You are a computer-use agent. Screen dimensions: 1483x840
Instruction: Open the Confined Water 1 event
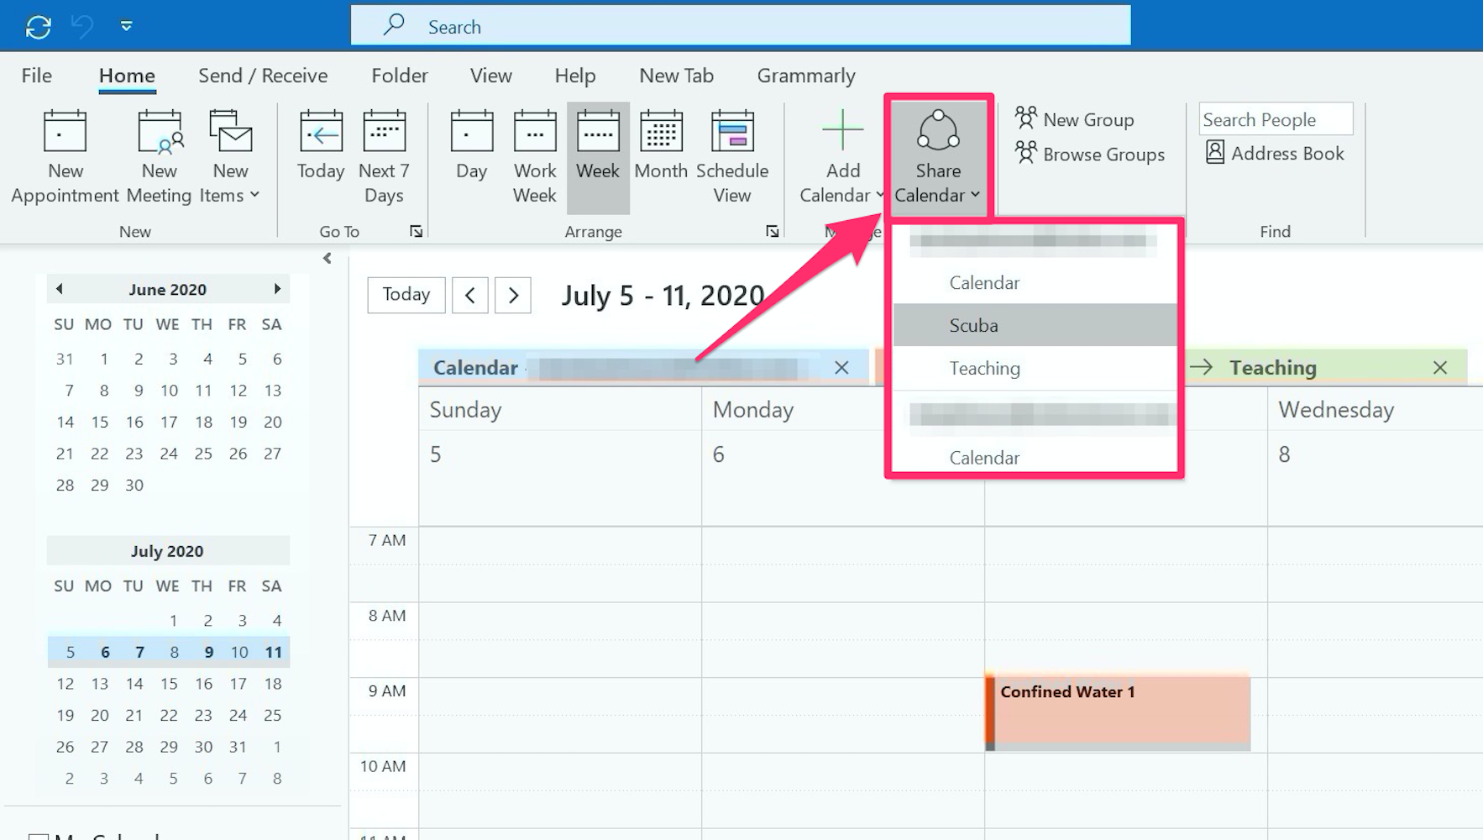click(x=1118, y=711)
